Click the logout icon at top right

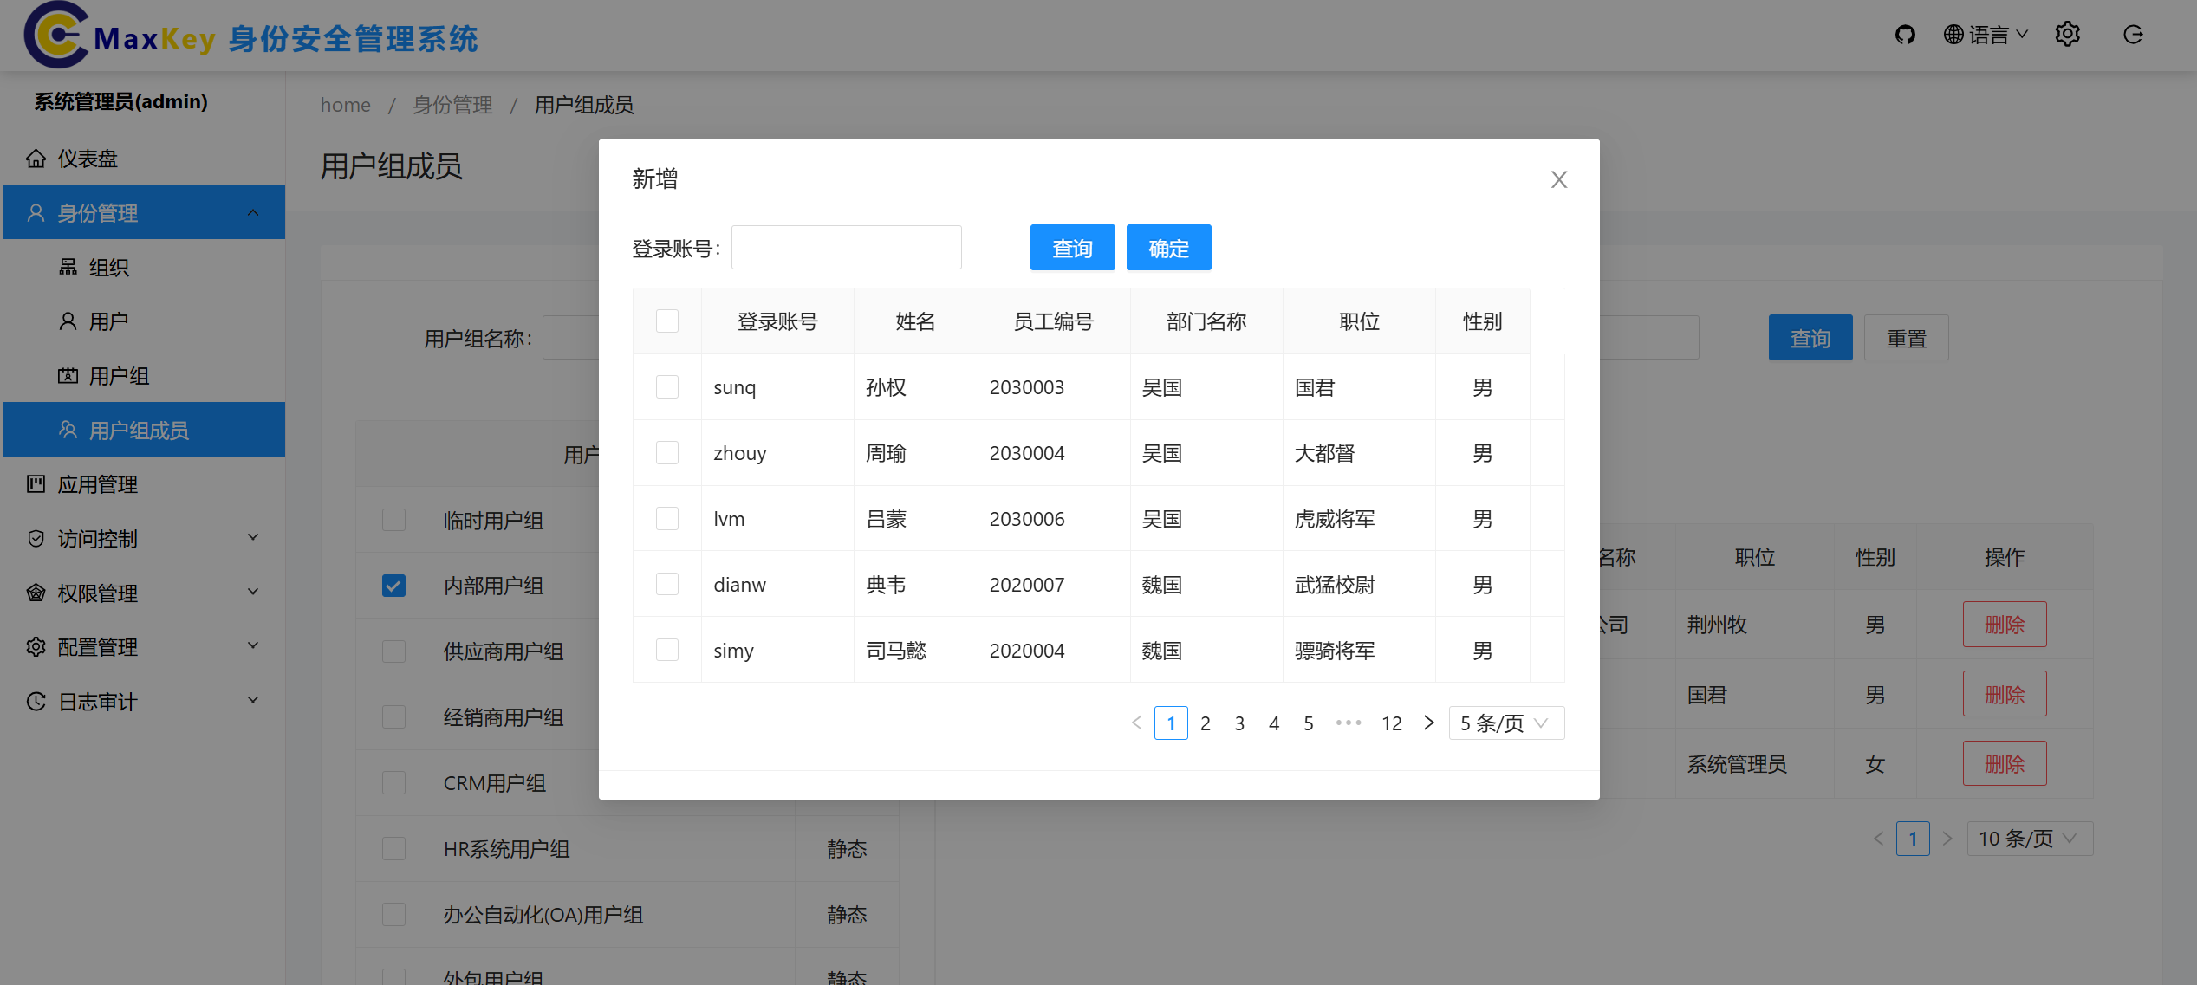click(x=2133, y=35)
